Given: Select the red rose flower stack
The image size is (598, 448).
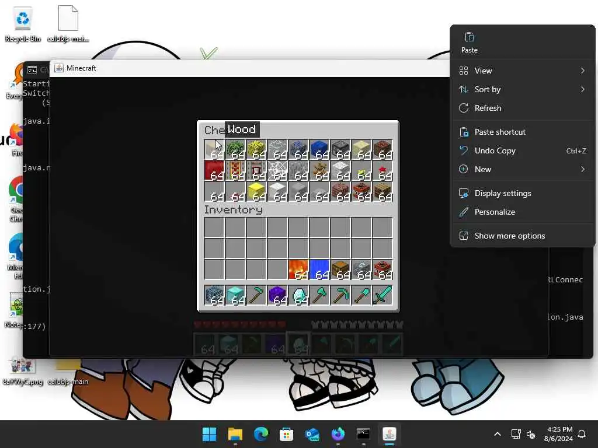Looking at the screenshot, I should click(x=382, y=170).
